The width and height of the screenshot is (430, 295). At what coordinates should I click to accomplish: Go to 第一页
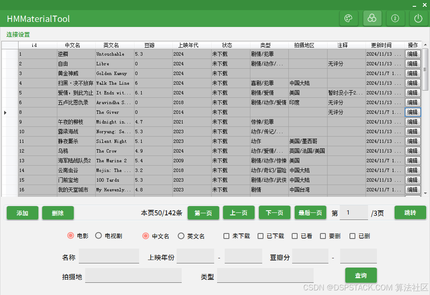(203, 213)
